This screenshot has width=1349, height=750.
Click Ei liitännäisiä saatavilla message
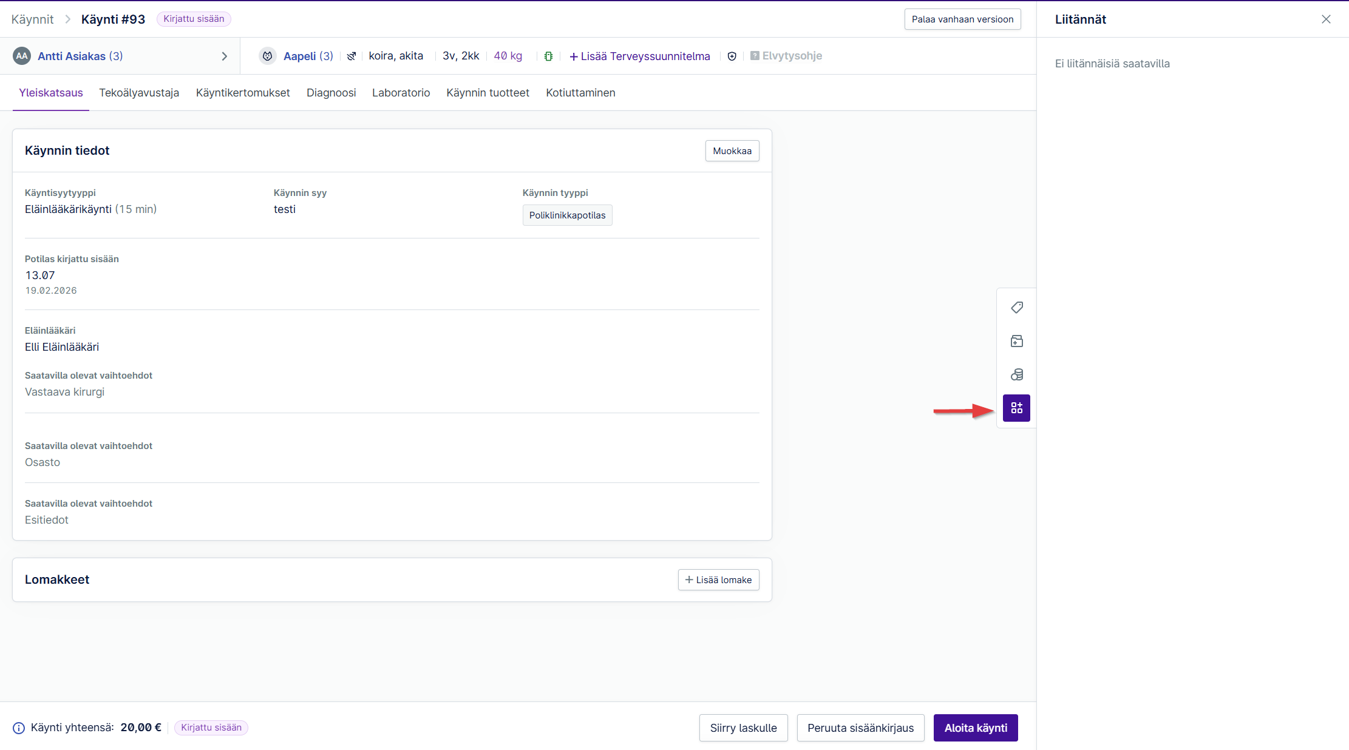[x=1112, y=64]
